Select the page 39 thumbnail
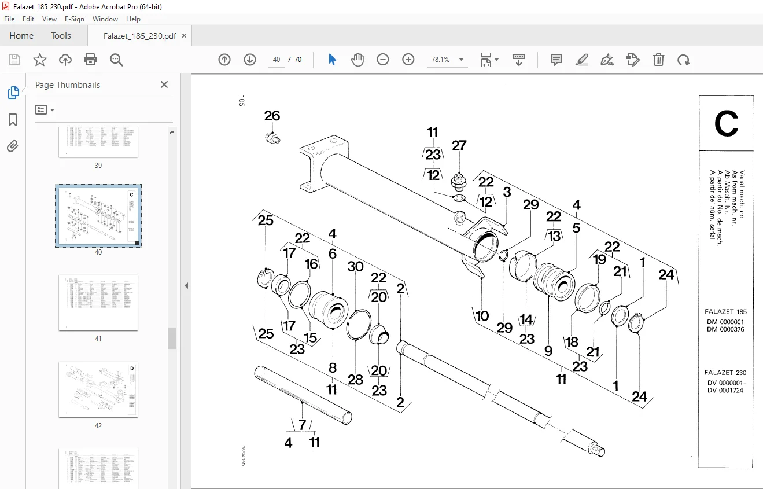The image size is (763, 489). pos(98,142)
